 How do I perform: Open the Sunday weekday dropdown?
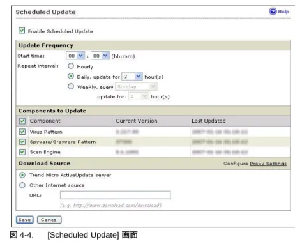tap(136, 86)
